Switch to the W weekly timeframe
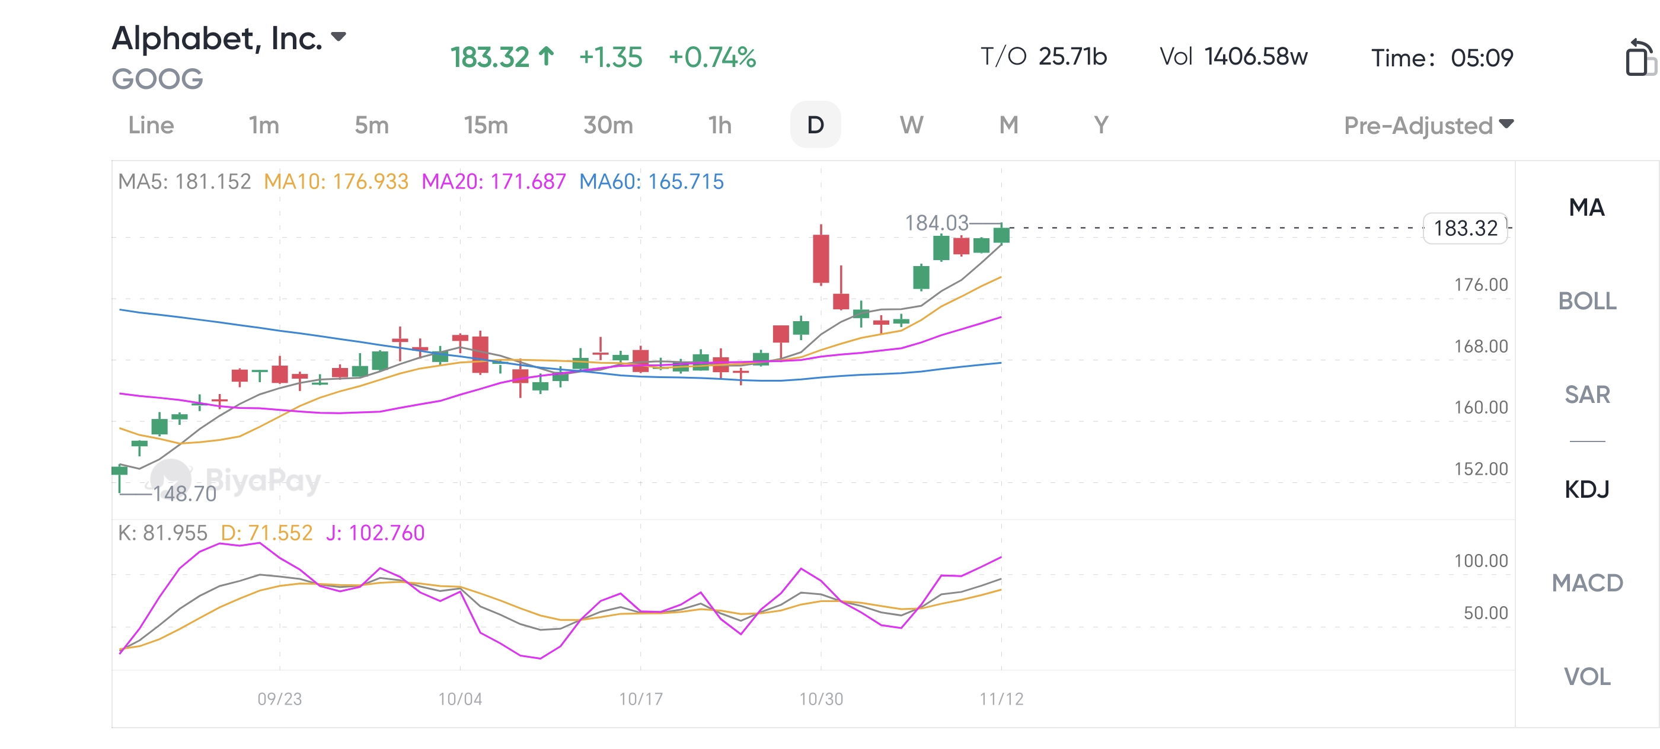The height and width of the screenshot is (749, 1660). coord(911,125)
